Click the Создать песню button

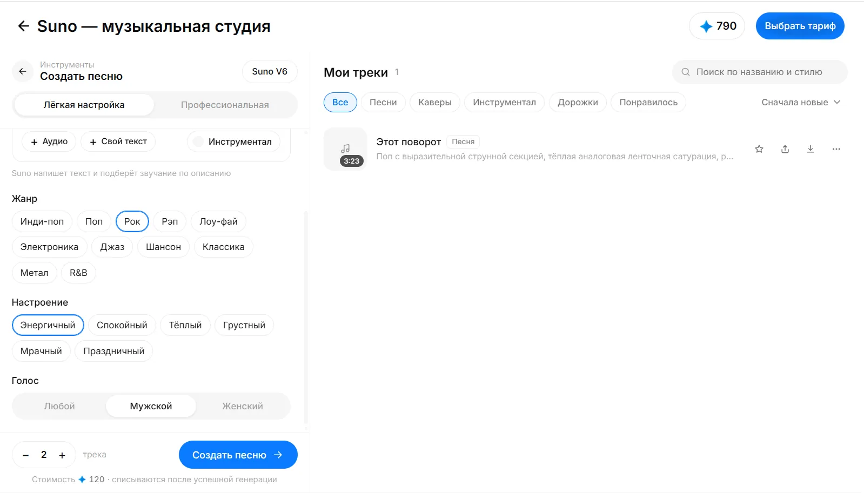(238, 455)
